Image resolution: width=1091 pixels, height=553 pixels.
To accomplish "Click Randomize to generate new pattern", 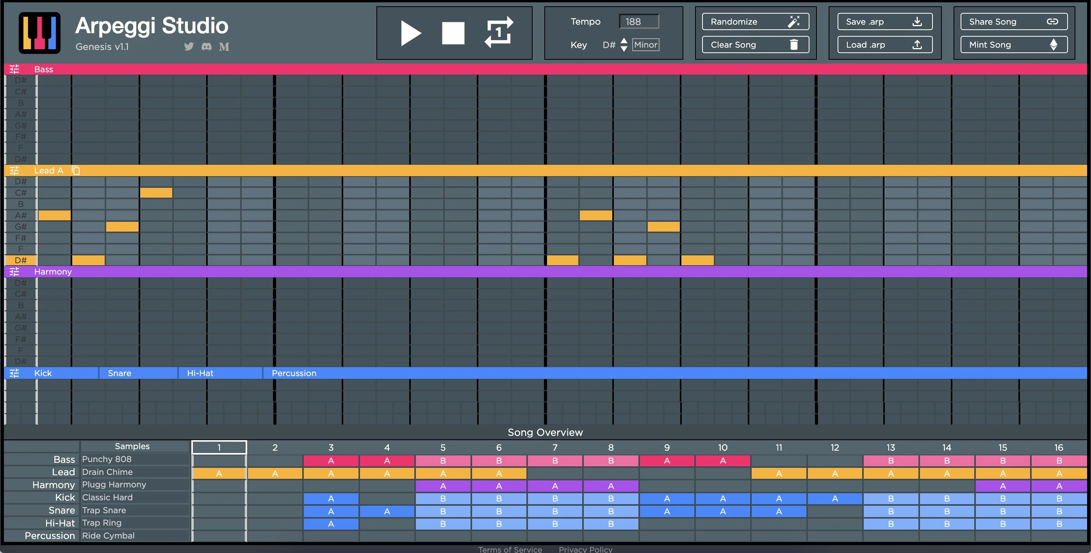I will [x=753, y=20].
